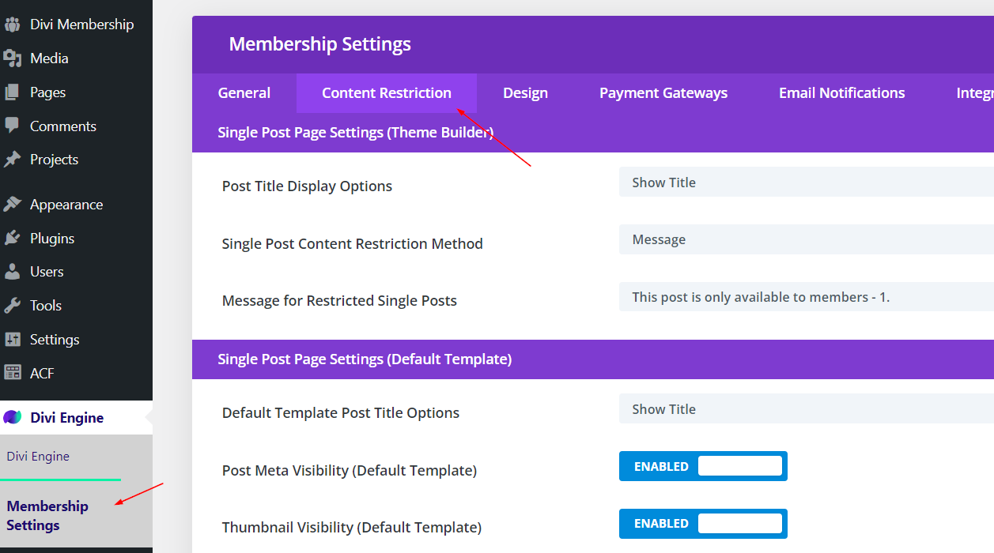Click the Comments speech bubble icon
This screenshot has height=553, width=994.
pos(12,126)
